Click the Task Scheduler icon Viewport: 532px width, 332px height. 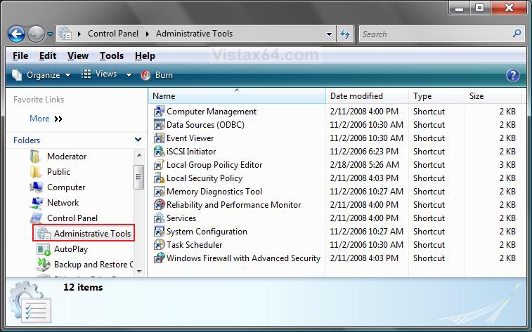coord(160,245)
